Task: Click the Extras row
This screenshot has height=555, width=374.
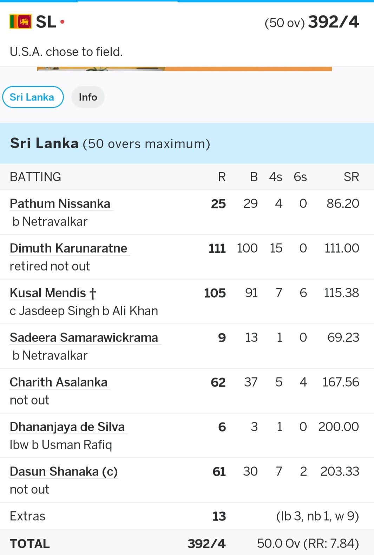Action: [187, 516]
